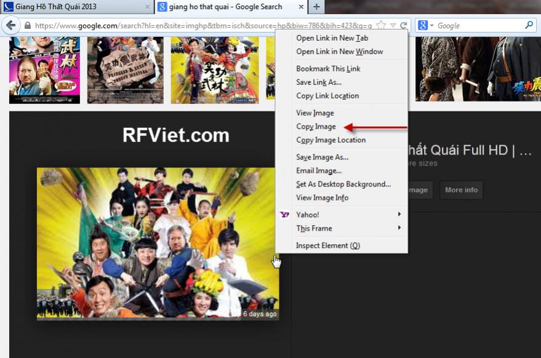Screen dimensions: 541x358
Task: Reload the page with the refresh icon
Action: 404,26
